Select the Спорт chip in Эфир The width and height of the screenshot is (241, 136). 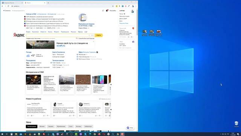pyautogui.click(x=70, y=127)
